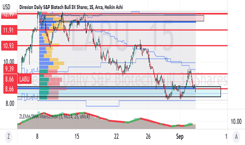The width and height of the screenshot is (245, 145).
Task: Select the light blue support zone rectangle
Action: tap(119, 92)
